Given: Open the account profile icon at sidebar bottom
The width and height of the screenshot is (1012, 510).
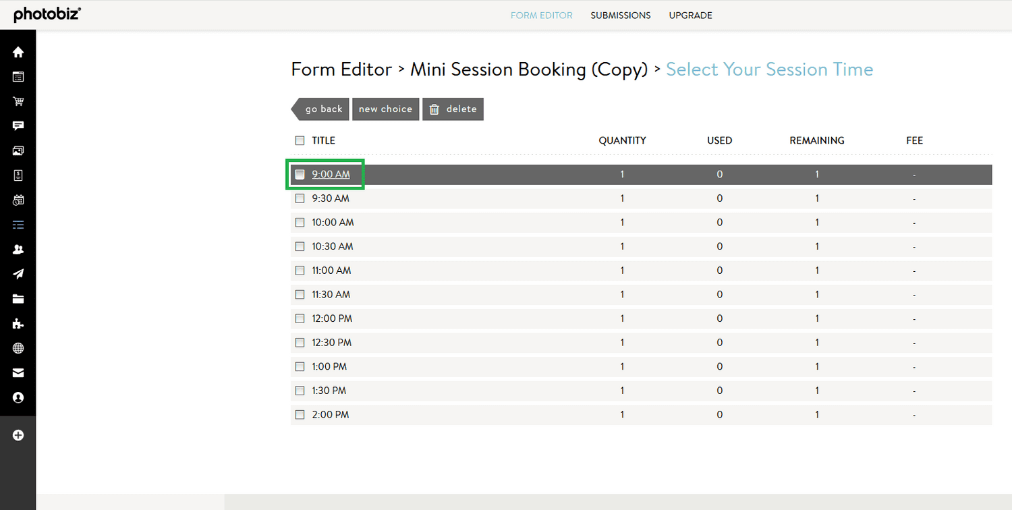Looking at the screenshot, I should pos(18,397).
